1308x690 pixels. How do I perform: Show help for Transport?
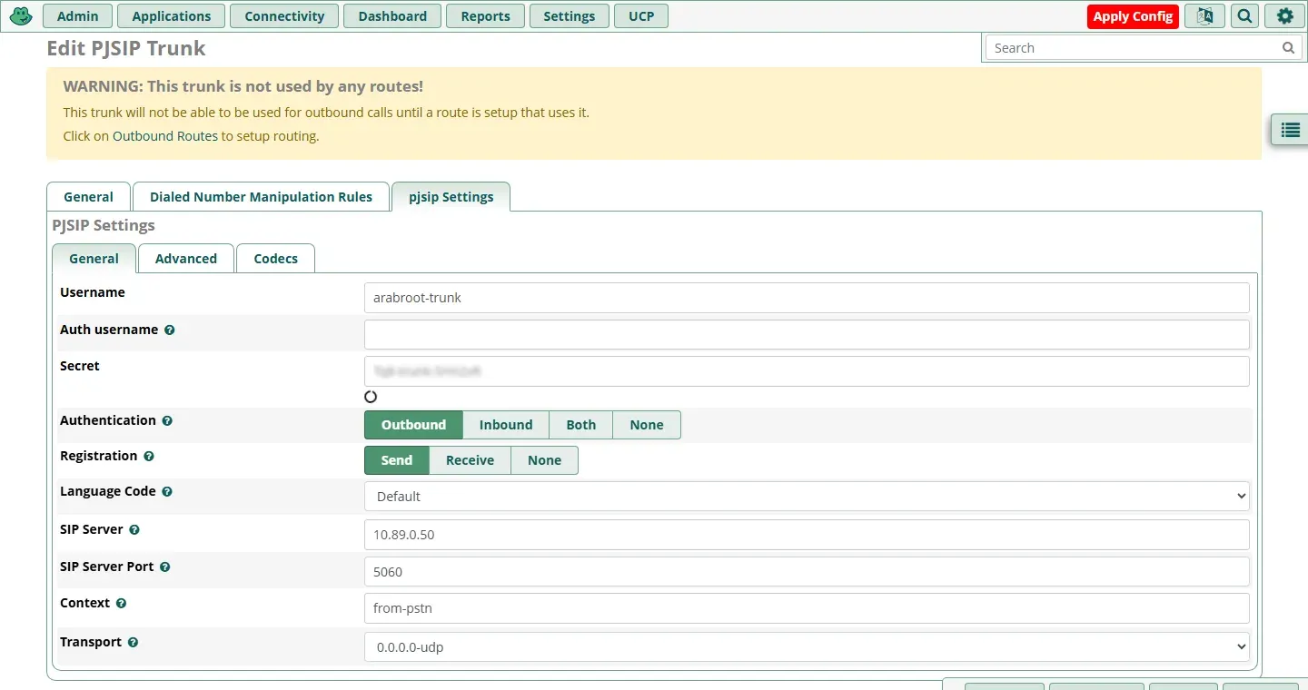click(x=133, y=643)
